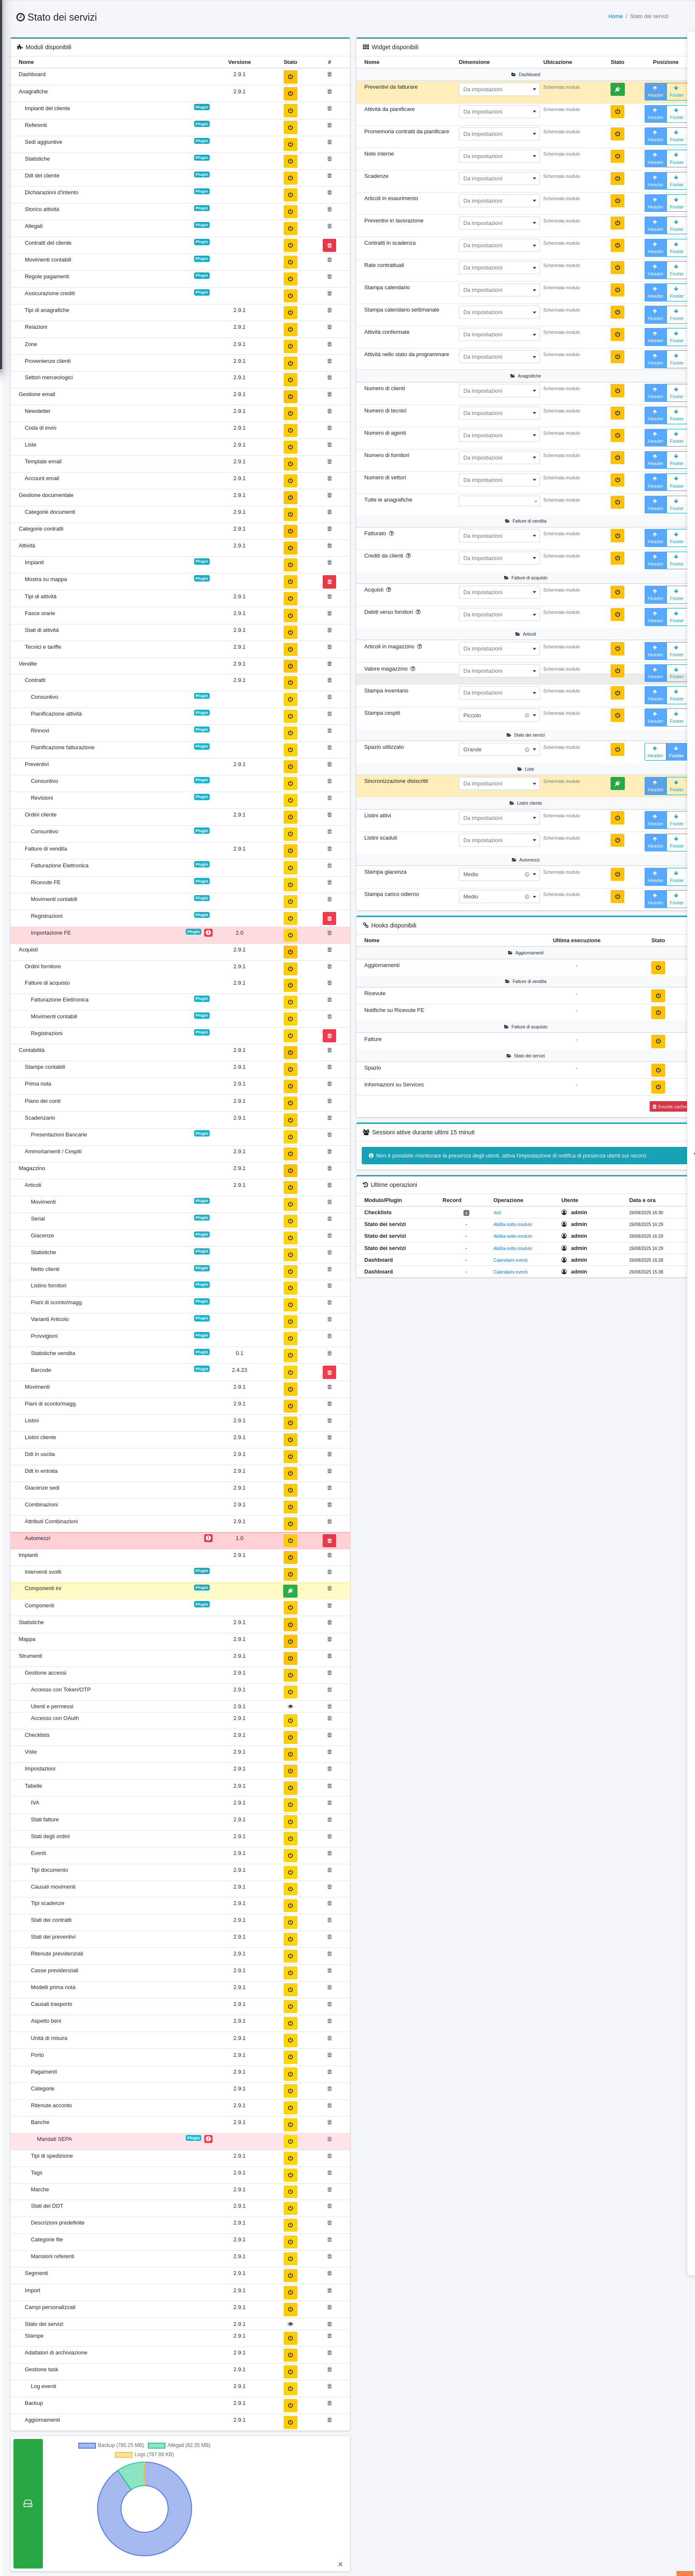Click the green status icon for Preventivi da fatturare

point(617,90)
